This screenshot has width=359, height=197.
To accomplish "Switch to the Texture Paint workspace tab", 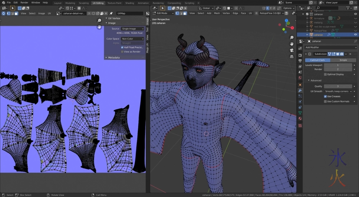I will 114,3.
